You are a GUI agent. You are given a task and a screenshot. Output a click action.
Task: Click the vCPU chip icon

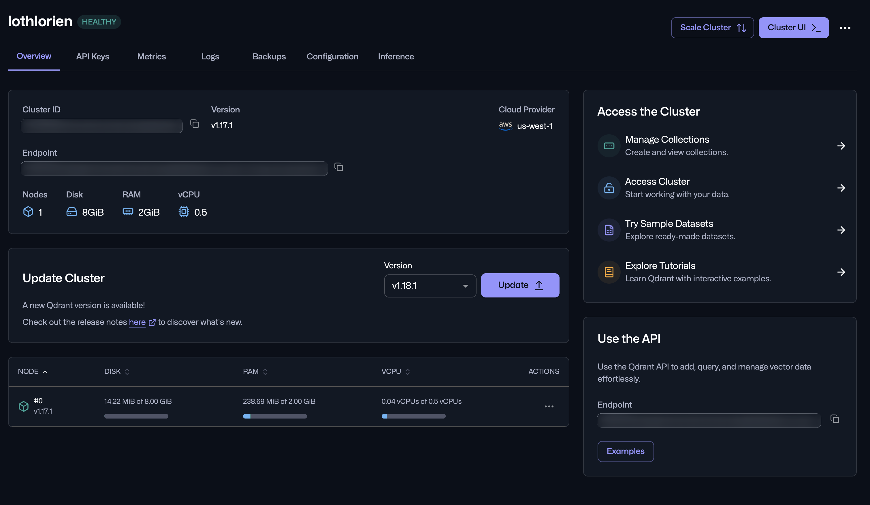pos(184,212)
